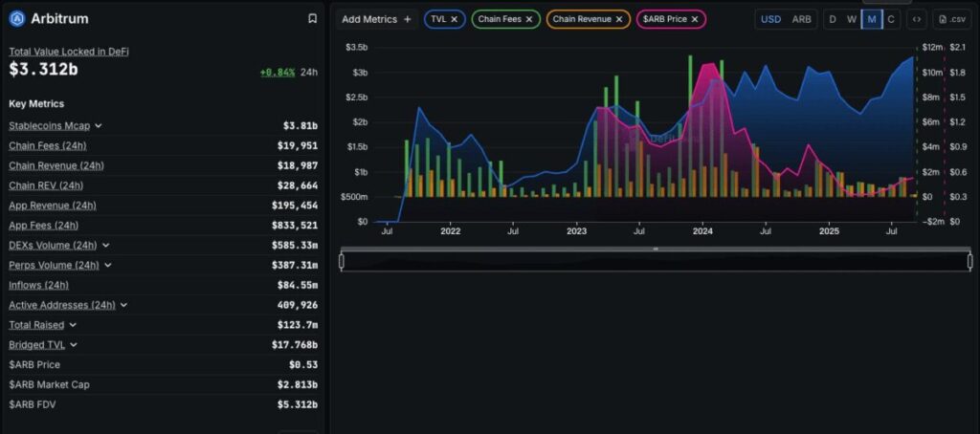Switch chart denomination to ARB
The image size is (980, 434).
(801, 19)
